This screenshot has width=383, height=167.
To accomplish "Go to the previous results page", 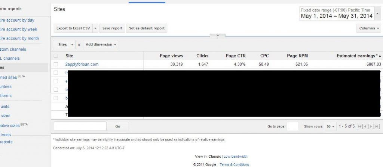I will point(365,126).
